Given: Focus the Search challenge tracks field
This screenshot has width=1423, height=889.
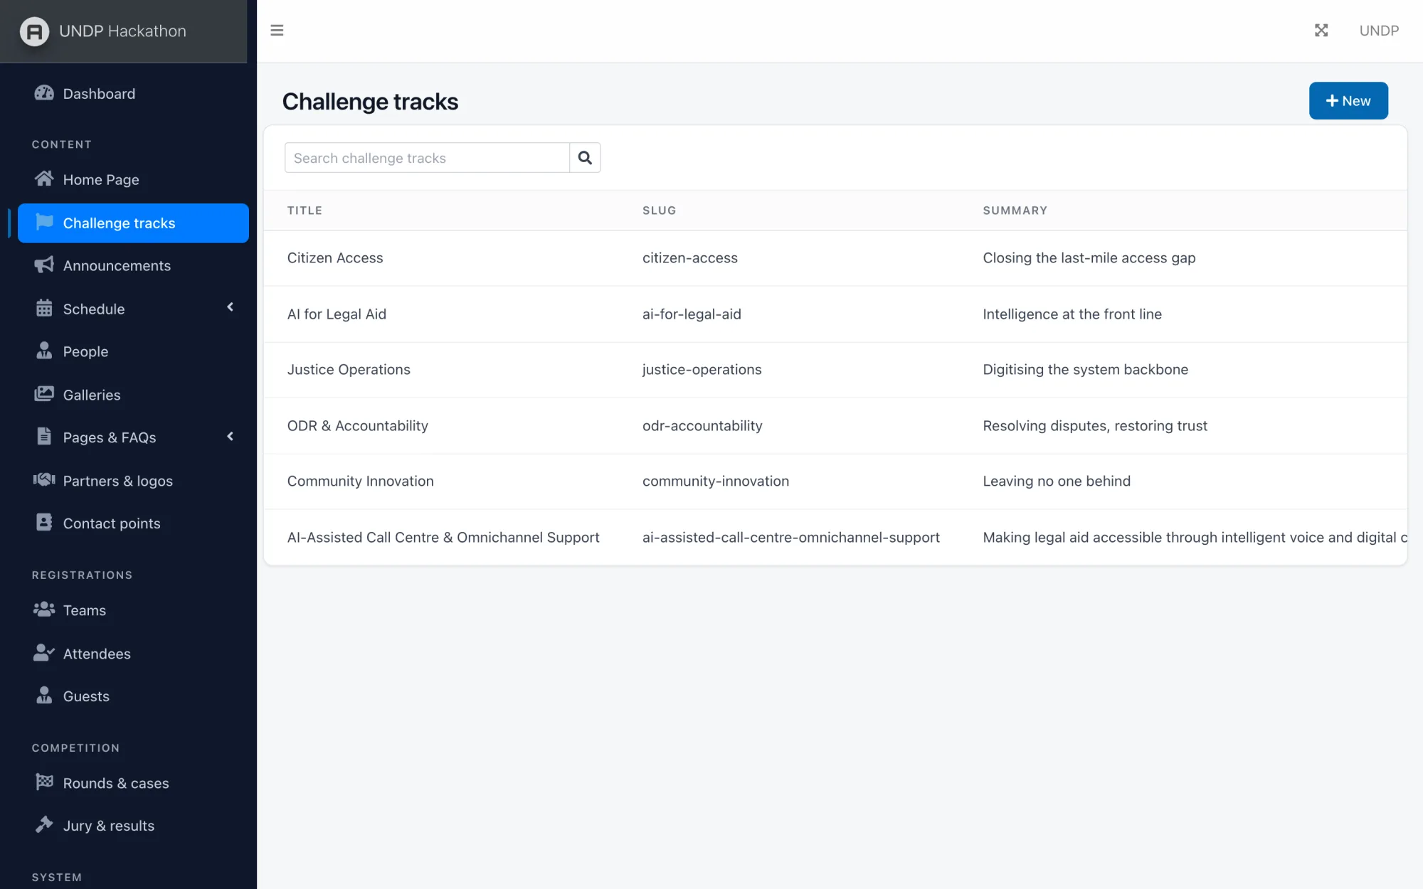Looking at the screenshot, I should point(427,158).
